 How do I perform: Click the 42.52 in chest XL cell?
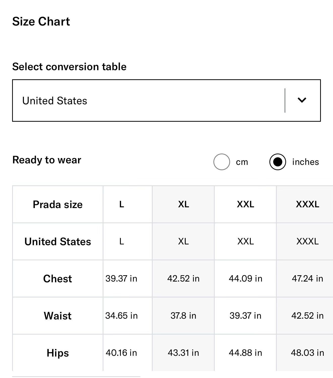tap(183, 279)
